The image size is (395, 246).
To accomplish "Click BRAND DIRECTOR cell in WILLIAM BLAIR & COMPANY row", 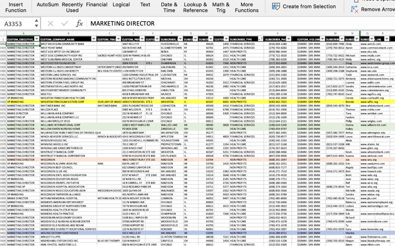I will click(23, 113).
